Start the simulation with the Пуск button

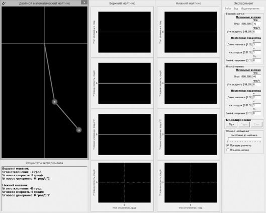click(232, 124)
